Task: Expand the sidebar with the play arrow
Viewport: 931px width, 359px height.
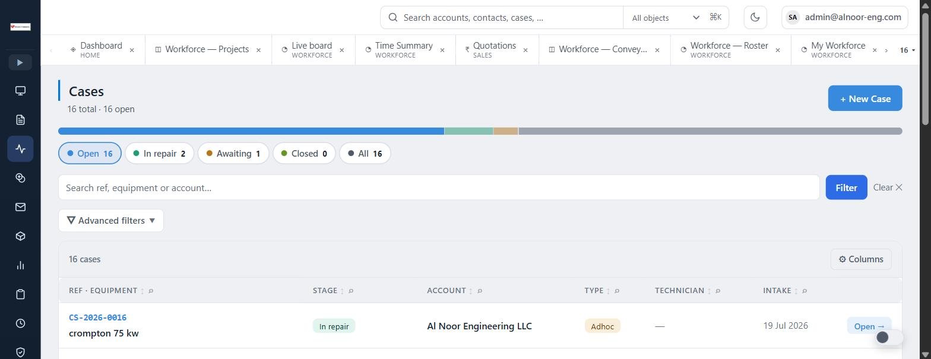Action: [20, 62]
